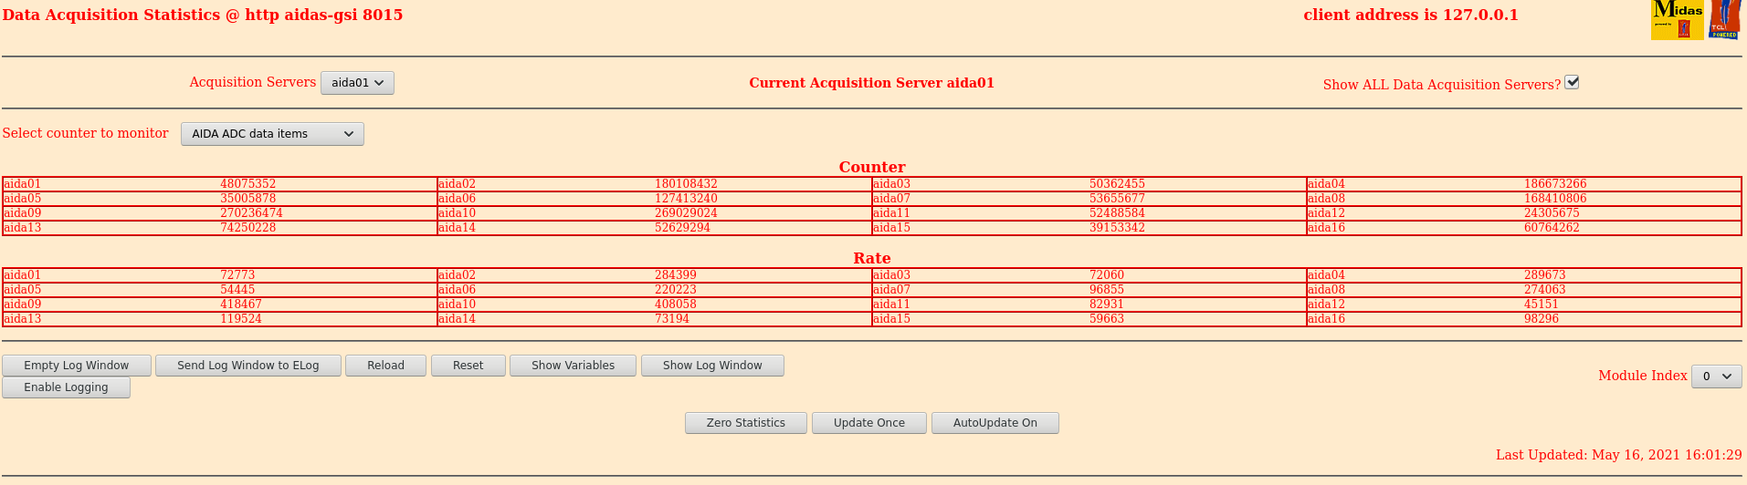This screenshot has width=1747, height=485.
Task: Click the Empty Log Window button
Action: [x=77, y=366]
